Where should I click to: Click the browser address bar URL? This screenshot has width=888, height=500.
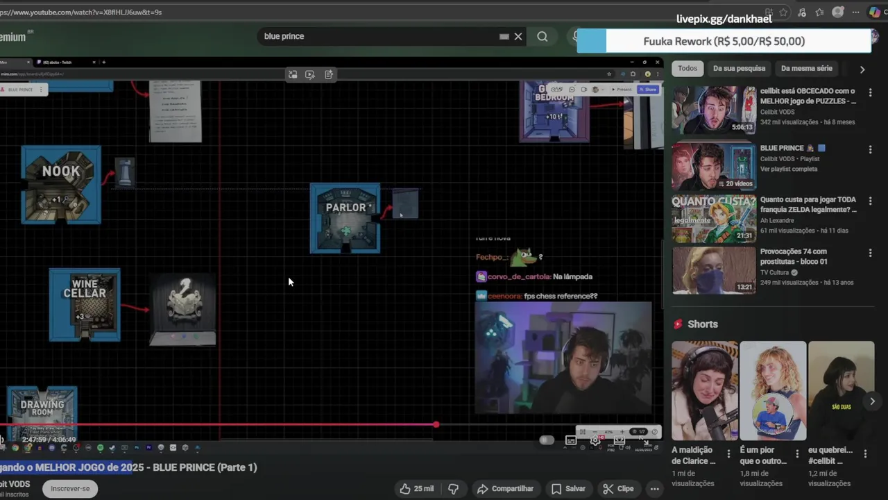[82, 12]
